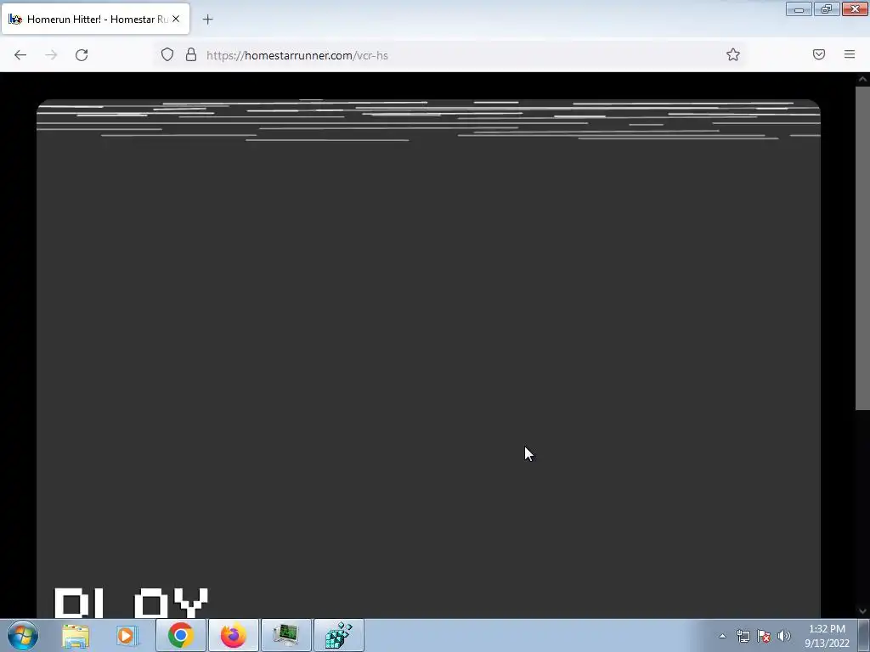Close the Homerun Hitter tab
This screenshot has height=652, width=870.
176,19
